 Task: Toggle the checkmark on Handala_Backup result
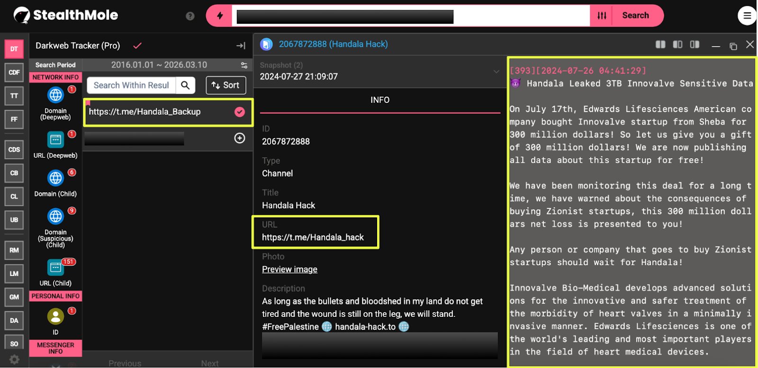click(240, 112)
